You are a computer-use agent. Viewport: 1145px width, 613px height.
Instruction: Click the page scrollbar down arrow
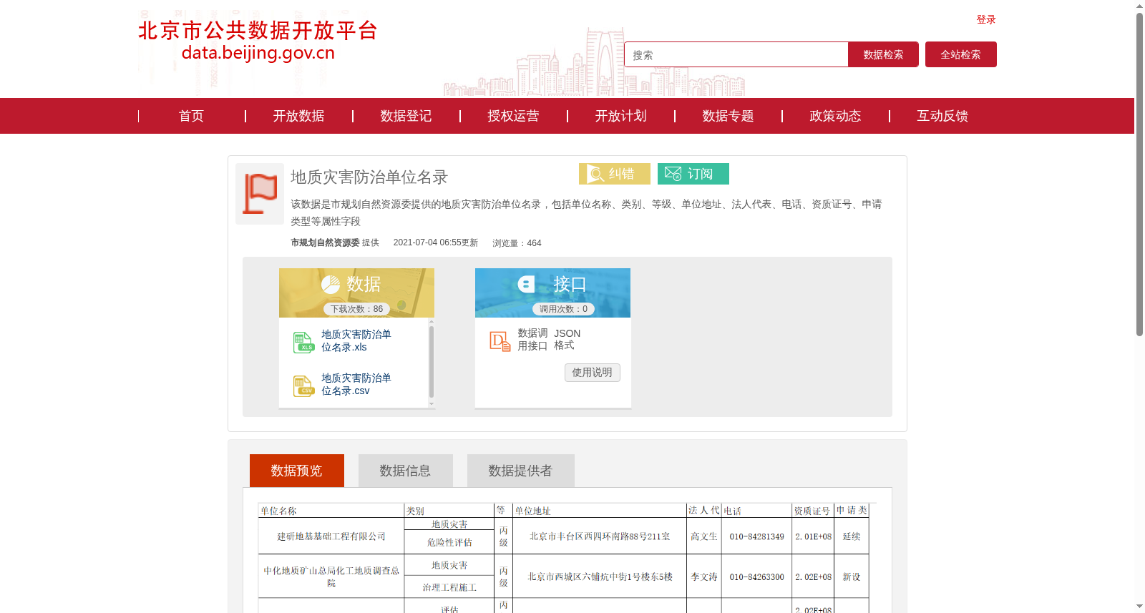(x=1139, y=607)
